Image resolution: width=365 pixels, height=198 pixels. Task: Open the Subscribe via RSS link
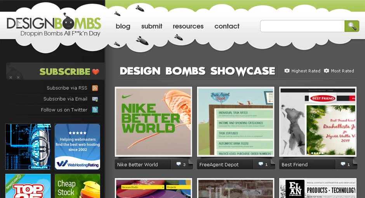click(x=67, y=88)
